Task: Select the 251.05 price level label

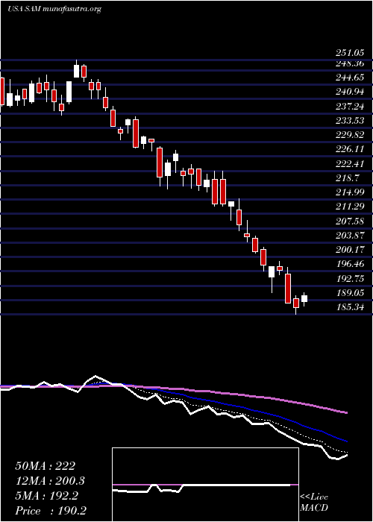Action: click(349, 53)
